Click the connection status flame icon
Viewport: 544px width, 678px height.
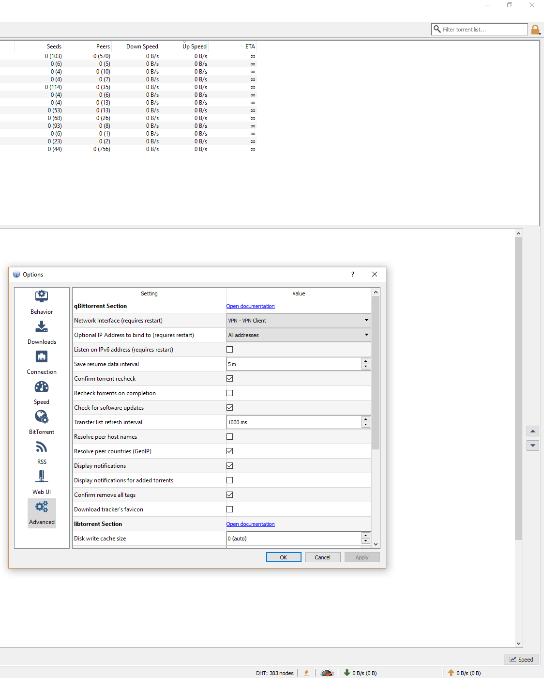tap(306, 673)
